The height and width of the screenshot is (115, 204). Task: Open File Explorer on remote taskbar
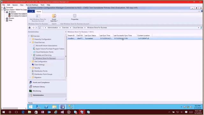(x=55, y=107)
